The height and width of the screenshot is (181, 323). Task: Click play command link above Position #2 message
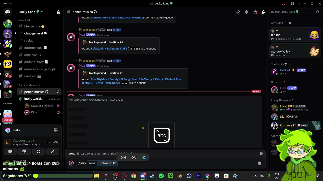pos(117,61)
